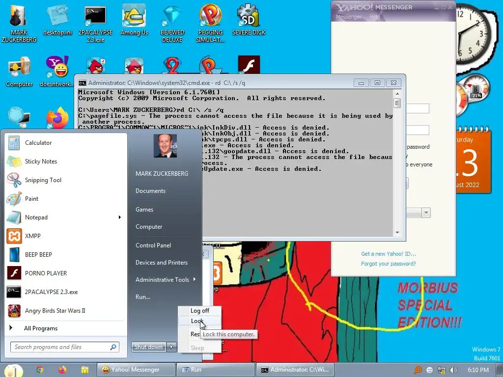
Task: Open Chrome from the taskbar
Action: (x=39, y=370)
